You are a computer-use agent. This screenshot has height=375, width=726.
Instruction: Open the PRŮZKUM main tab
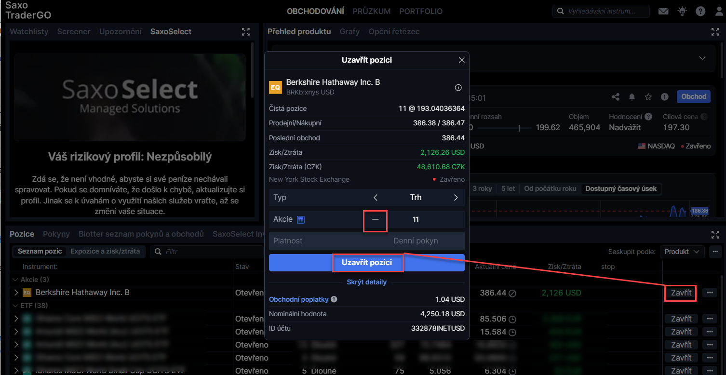pos(372,11)
